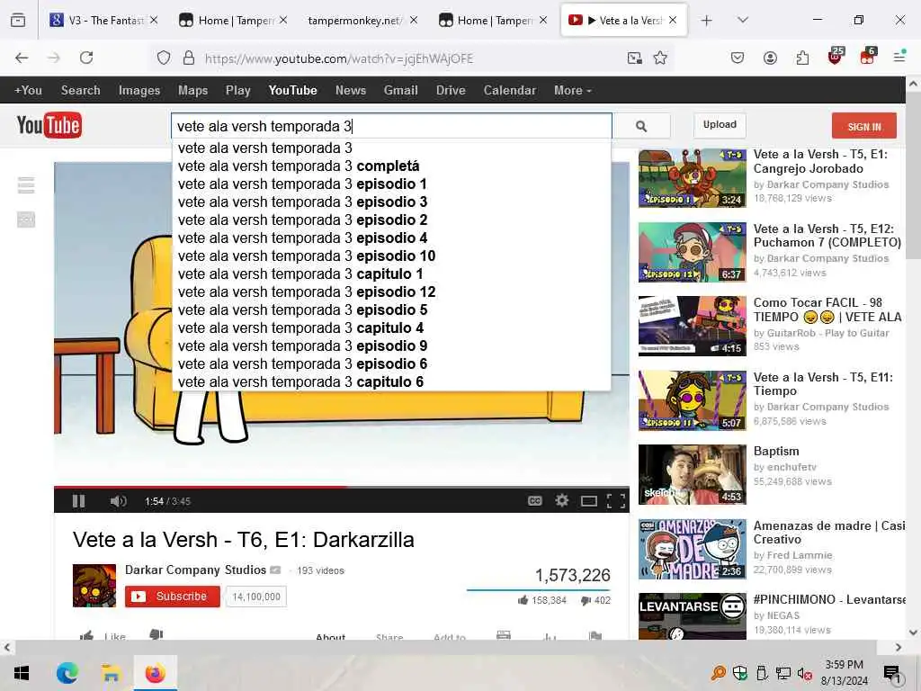
Task: Go back to the previous page
Action: [22, 58]
